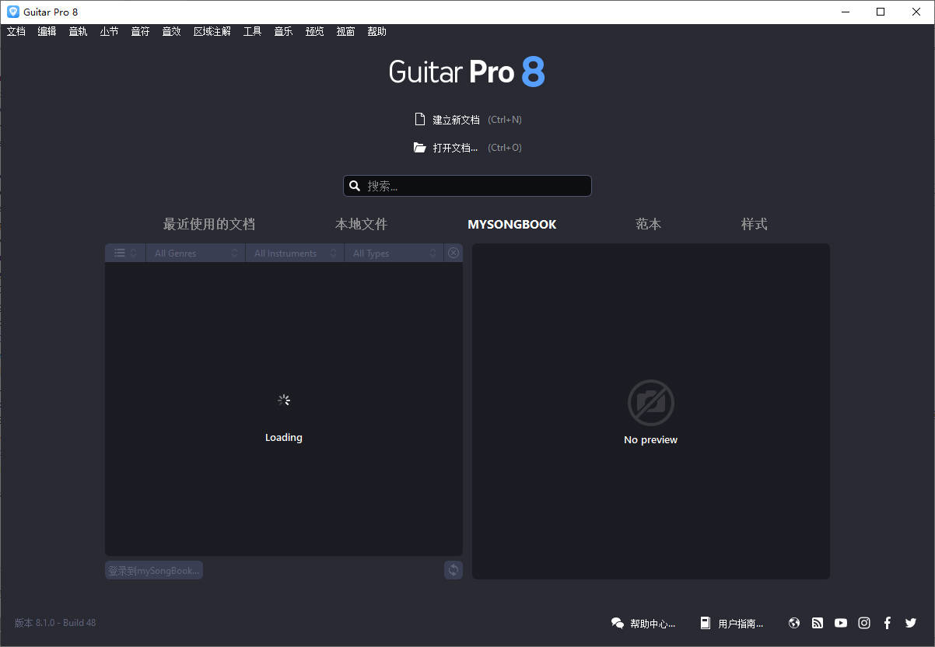Screen dimensions: 935x647
Task: Close the Guitar Pro 8 window
Action: point(916,12)
